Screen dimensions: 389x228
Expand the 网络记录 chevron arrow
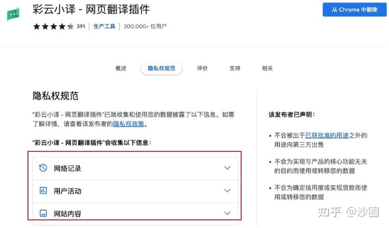tap(227, 168)
